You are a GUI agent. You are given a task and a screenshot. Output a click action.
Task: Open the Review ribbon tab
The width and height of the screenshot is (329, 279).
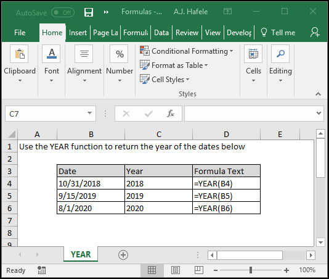(x=187, y=33)
